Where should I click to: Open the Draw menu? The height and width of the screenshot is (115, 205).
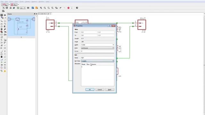coord(11,2)
